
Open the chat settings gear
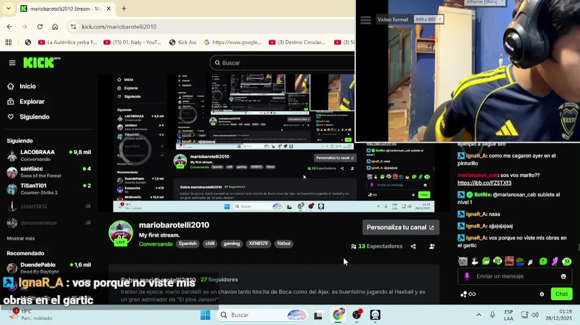pos(542,294)
